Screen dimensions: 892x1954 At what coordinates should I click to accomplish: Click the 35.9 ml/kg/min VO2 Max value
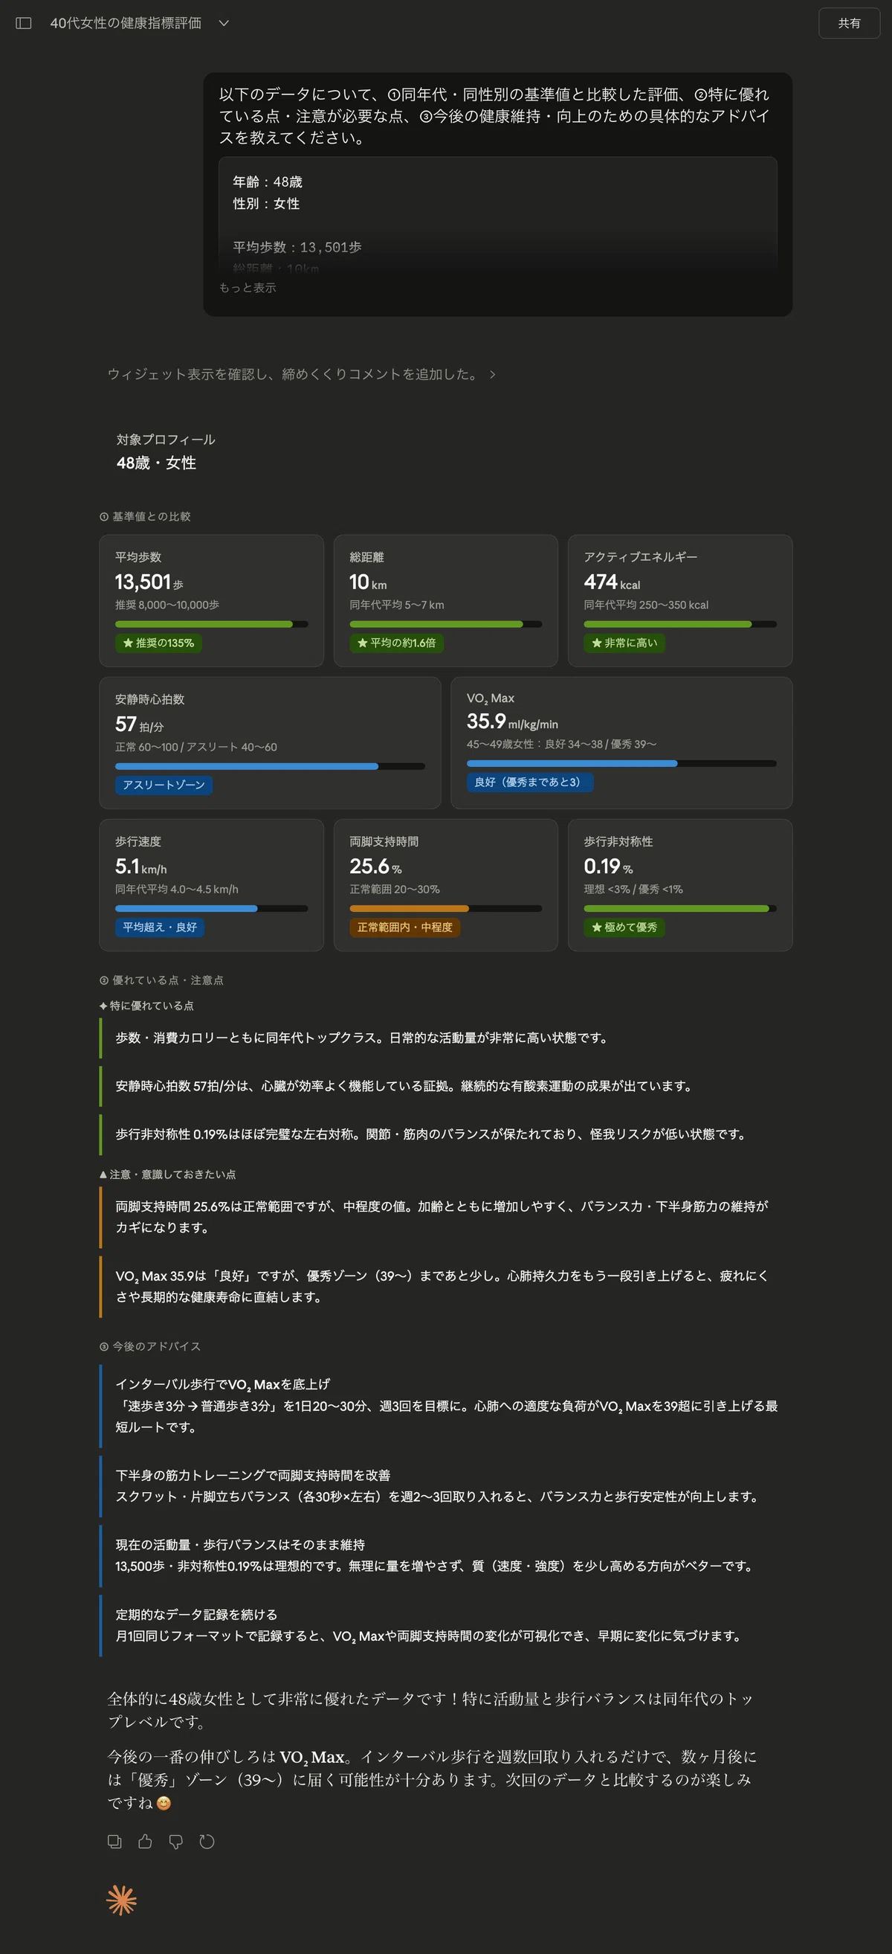[x=512, y=721]
